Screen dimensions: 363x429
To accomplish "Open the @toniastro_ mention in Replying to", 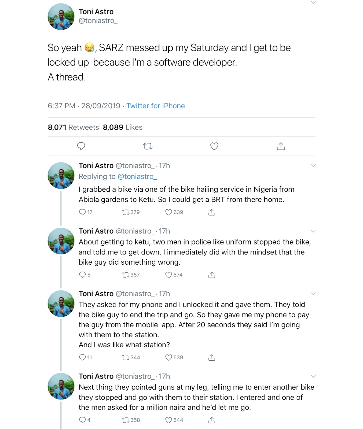I will tap(137, 176).
